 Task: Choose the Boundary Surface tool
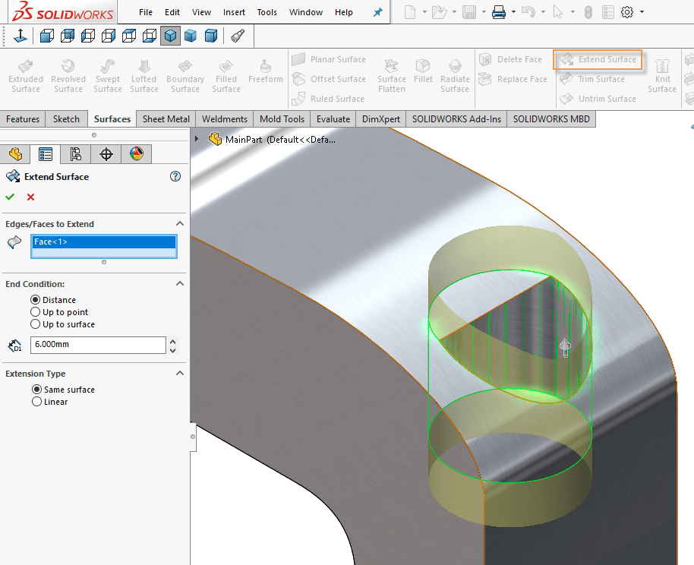(185, 76)
